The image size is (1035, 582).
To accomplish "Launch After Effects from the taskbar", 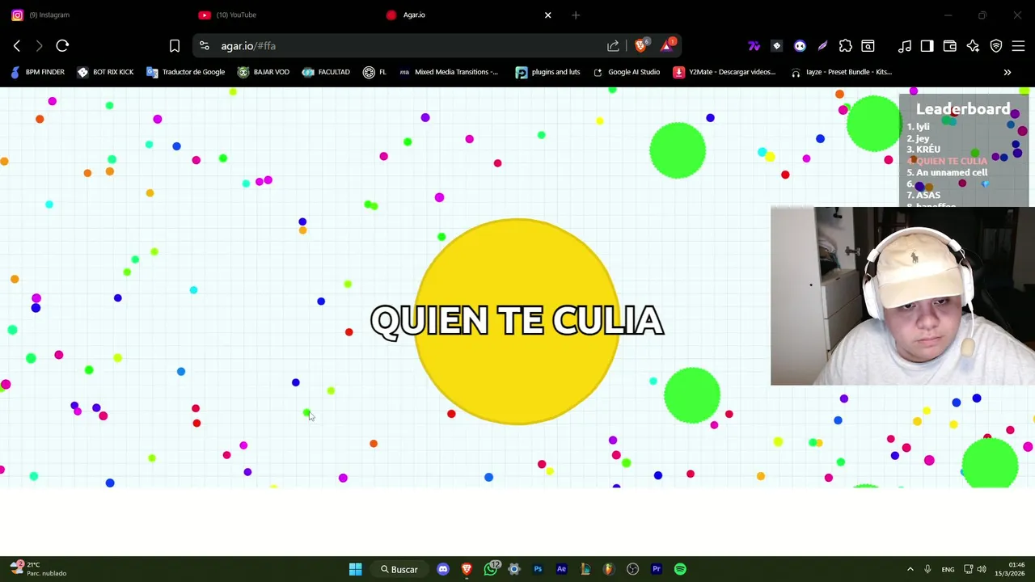I will pyautogui.click(x=561, y=569).
